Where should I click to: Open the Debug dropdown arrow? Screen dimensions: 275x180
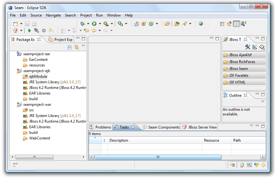(88, 24)
